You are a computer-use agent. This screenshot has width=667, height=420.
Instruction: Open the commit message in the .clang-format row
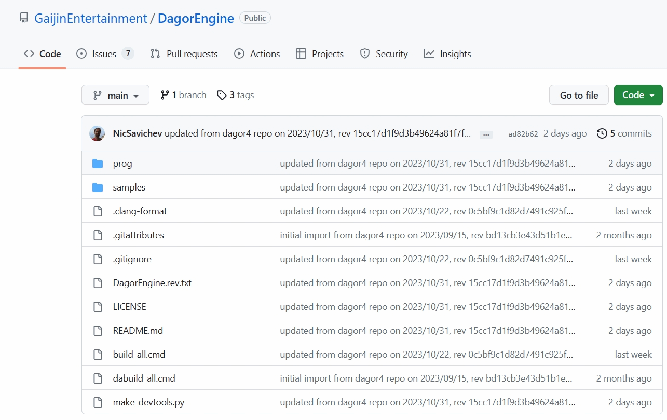click(427, 211)
